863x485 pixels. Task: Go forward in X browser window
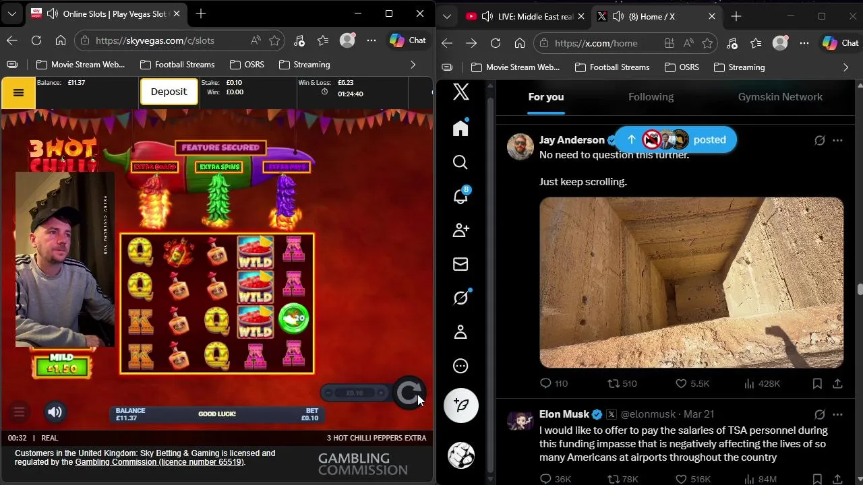(471, 43)
